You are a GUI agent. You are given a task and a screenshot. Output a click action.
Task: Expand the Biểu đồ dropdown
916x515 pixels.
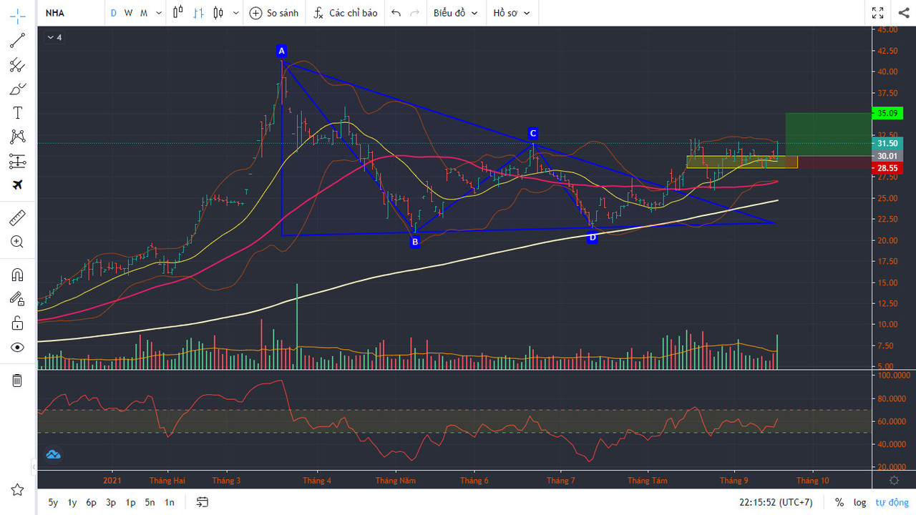pos(455,13)
